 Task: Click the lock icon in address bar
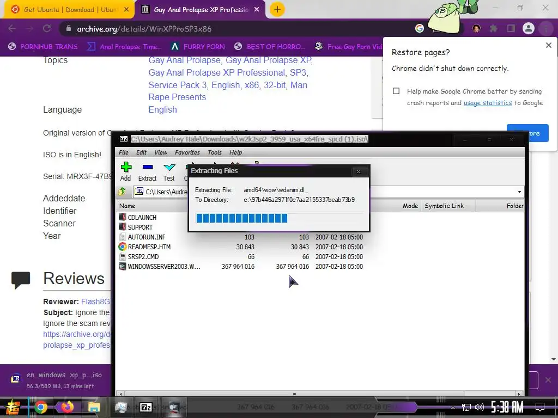tap(69, 28)
